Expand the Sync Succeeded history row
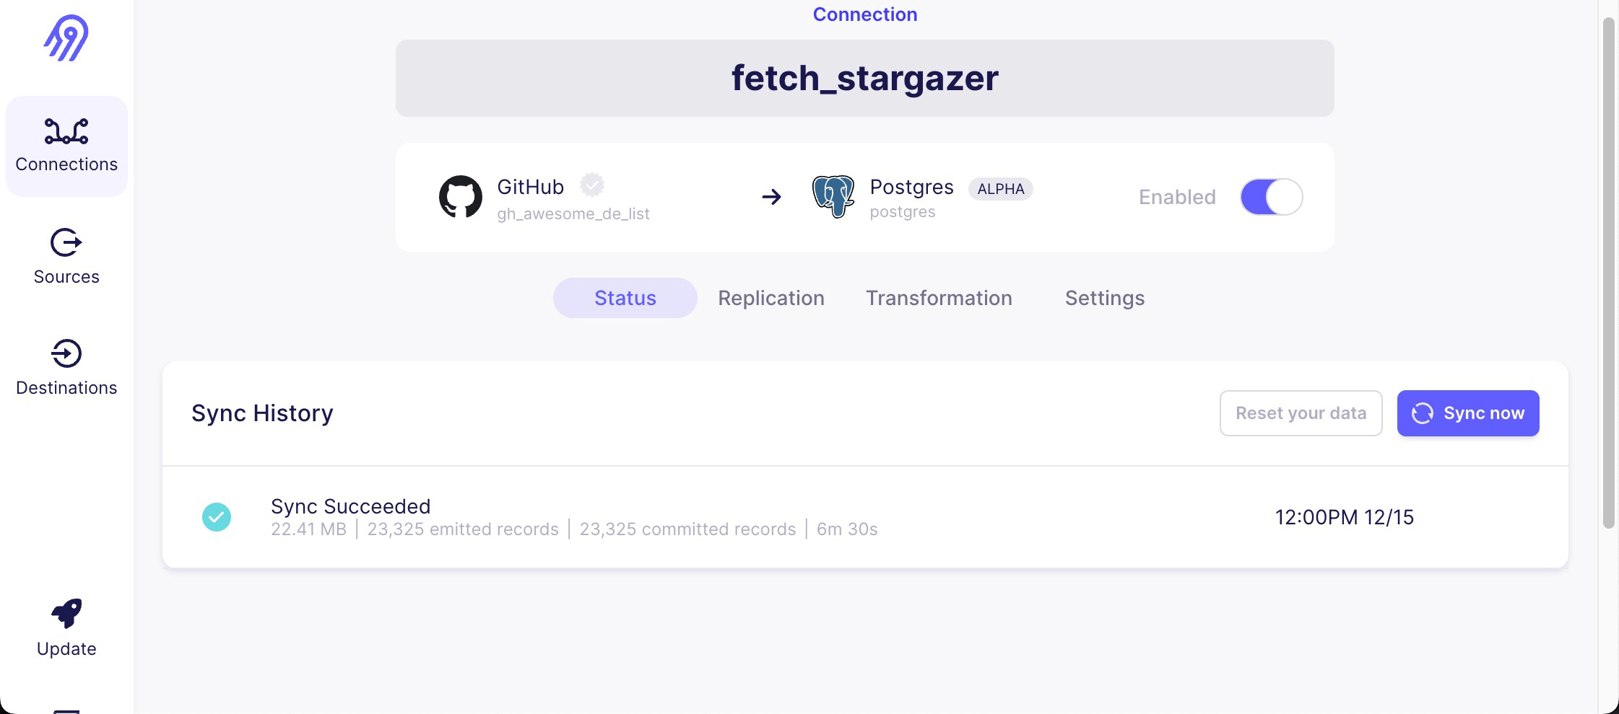 click(865, 517)
